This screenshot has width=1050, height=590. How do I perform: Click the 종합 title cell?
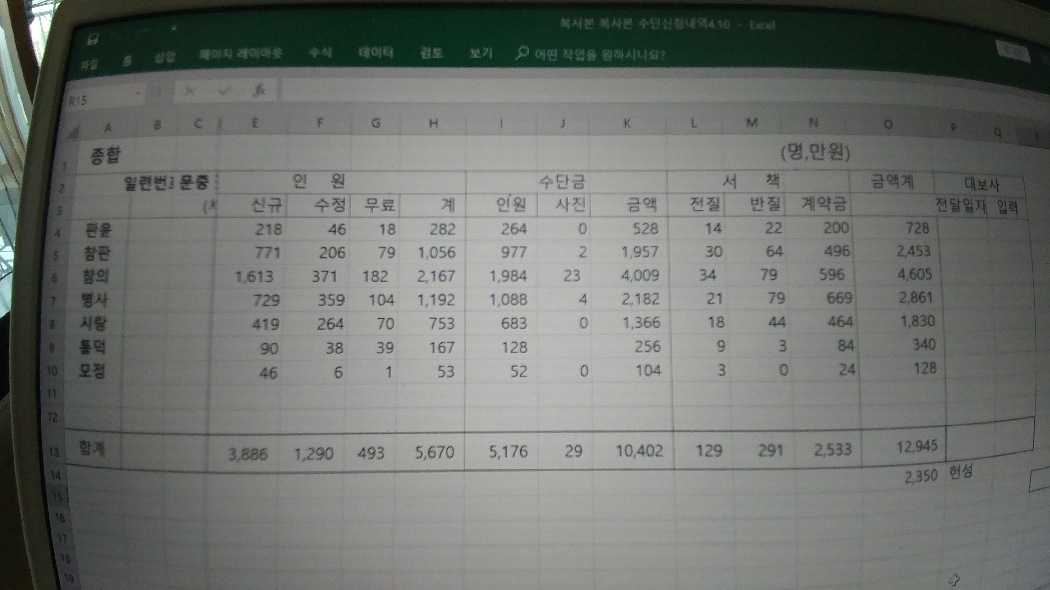pos(105,156)
